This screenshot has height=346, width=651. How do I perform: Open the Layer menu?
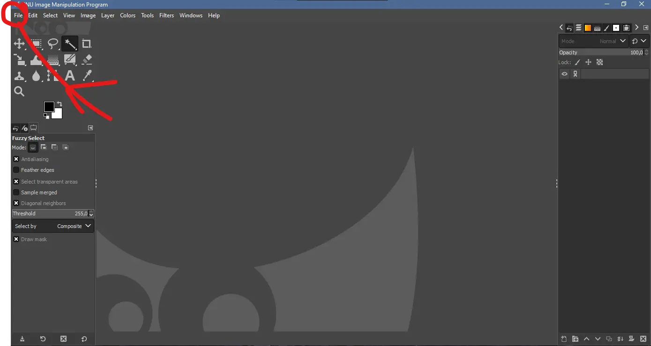click(x=108, y=15)
